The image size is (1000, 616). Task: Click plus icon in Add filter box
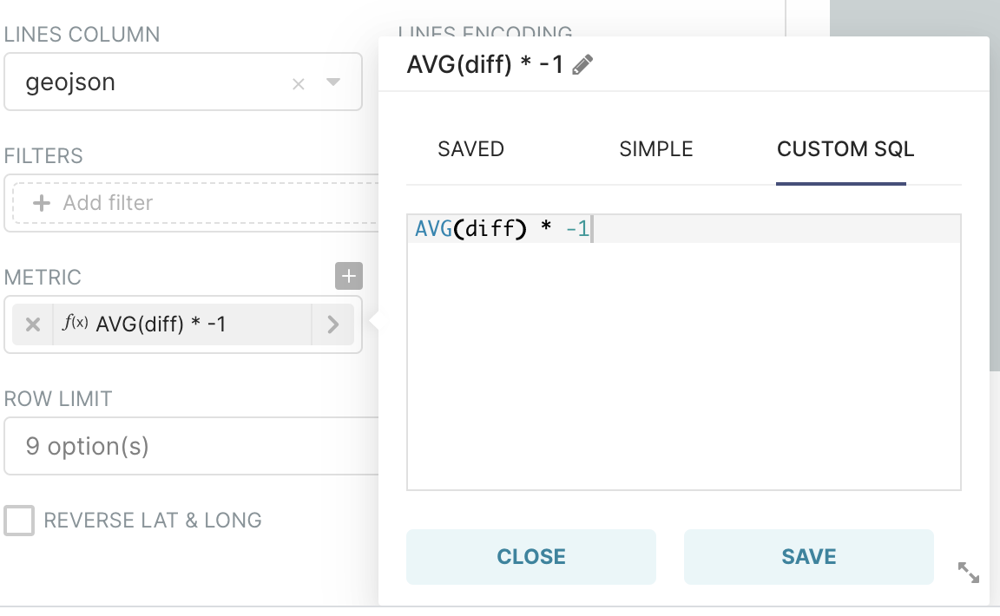pyautogui.click(x=41, y=203)
